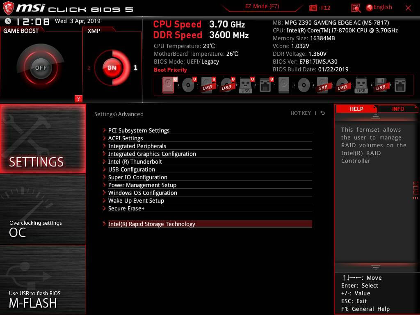
Task: Click the GAME BOOST panel title
Action: point(21,31)
